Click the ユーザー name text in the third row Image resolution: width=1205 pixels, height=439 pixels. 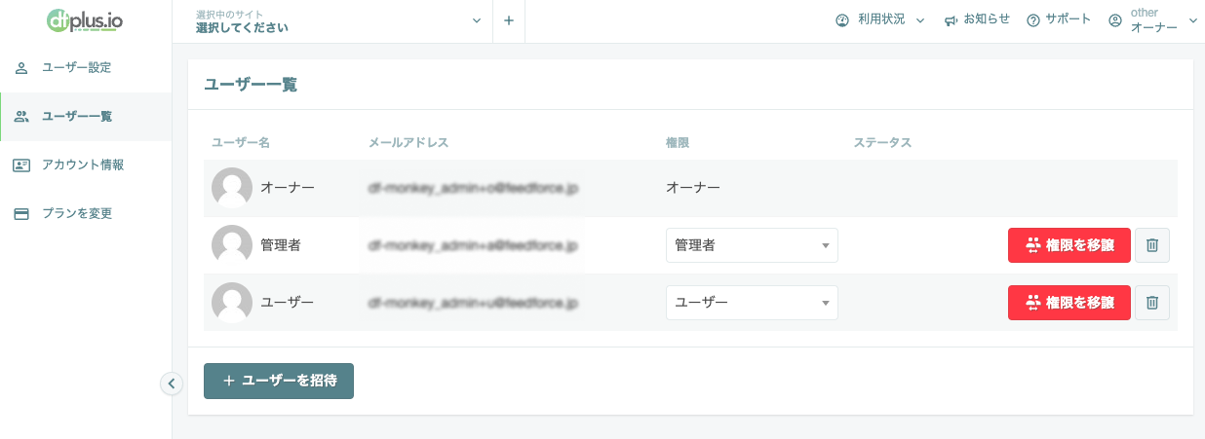[x=288, y=303]
